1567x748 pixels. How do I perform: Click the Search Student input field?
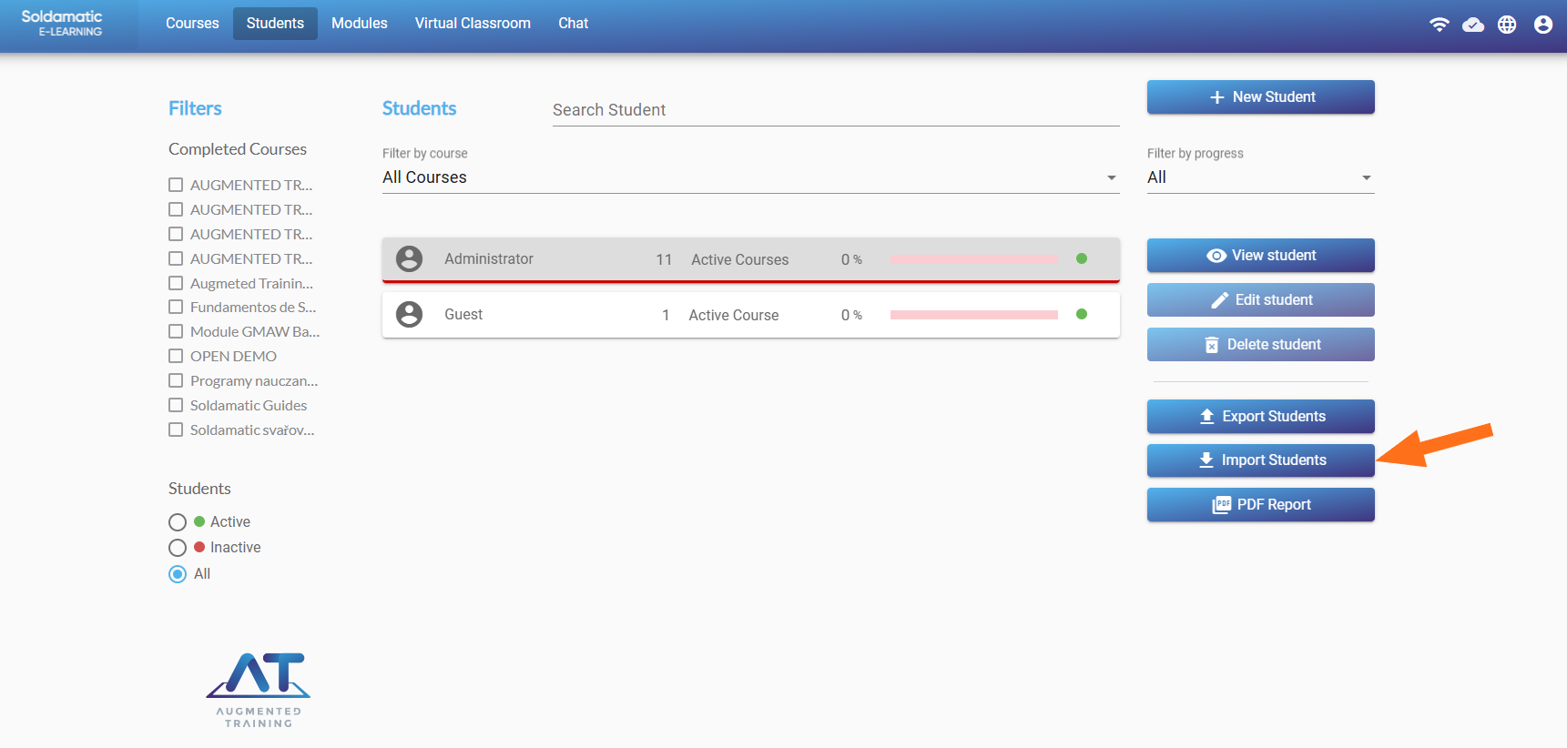click(x=835, y=110)
